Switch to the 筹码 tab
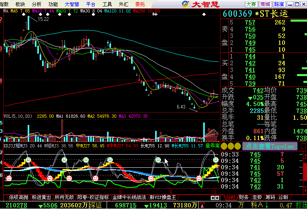The width and height of the screenshot is (307, 209). 270,197
